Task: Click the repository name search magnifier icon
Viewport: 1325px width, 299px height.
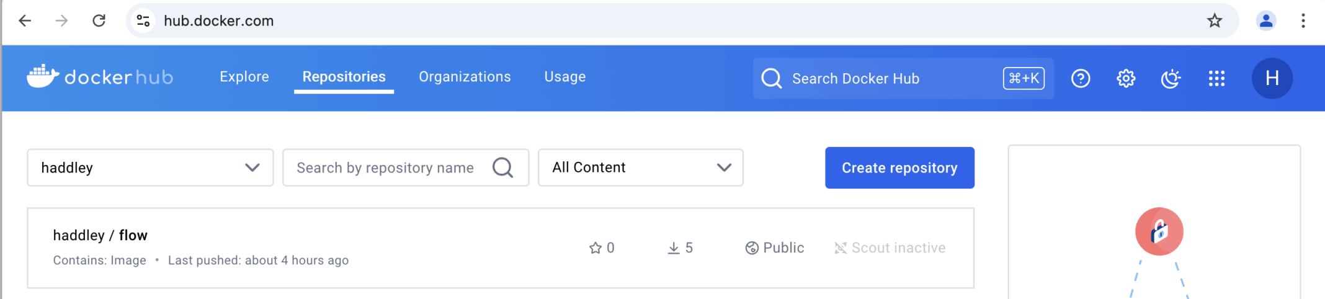Action: [502, 167]
